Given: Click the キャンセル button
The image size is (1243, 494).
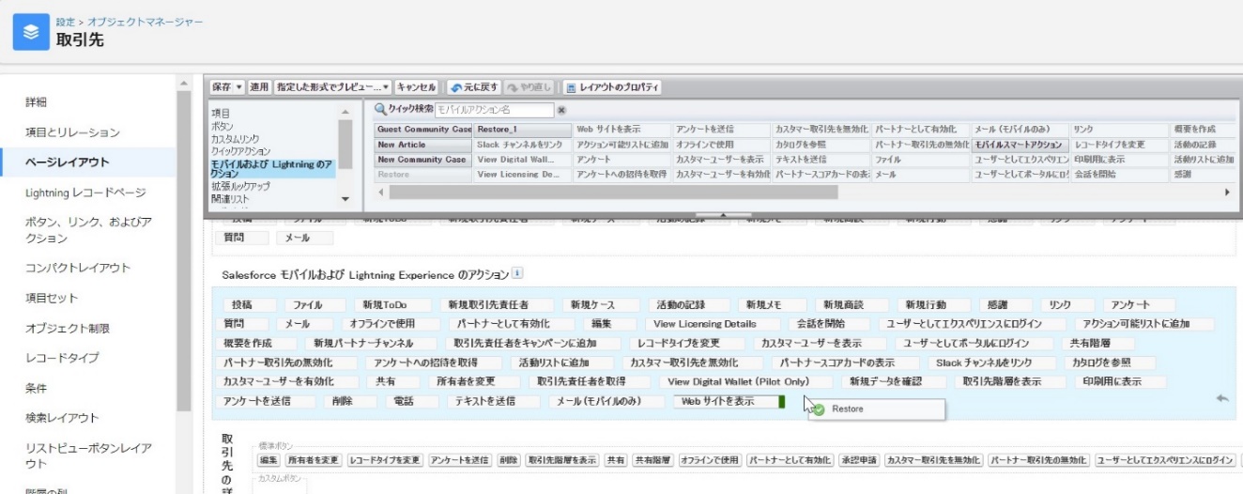Looking at the screenshot, I should pos(417,87).
